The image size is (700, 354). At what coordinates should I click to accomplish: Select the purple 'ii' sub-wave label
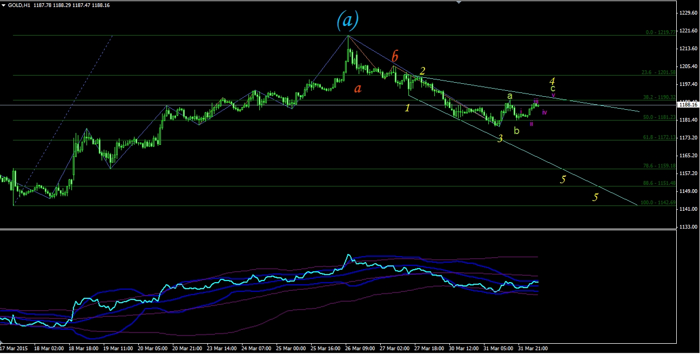pos(531,124)
